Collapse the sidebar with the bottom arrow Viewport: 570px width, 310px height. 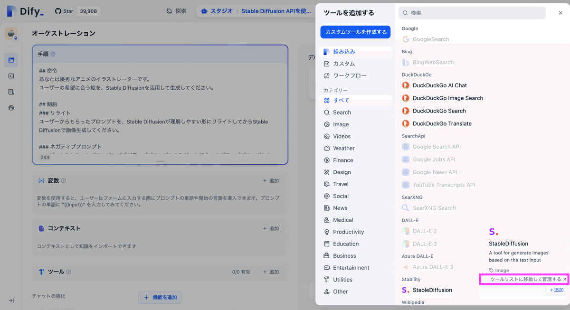(x=11, y=300)
